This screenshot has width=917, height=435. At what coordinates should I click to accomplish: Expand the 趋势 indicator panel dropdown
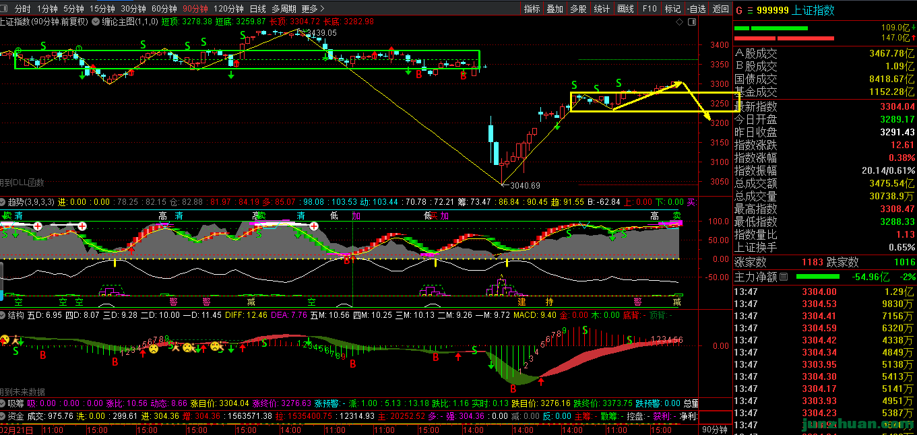click(3, 202)
